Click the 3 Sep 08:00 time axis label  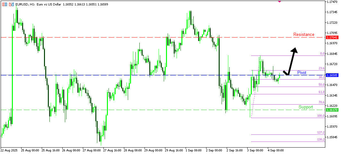[x=255, y=150]
